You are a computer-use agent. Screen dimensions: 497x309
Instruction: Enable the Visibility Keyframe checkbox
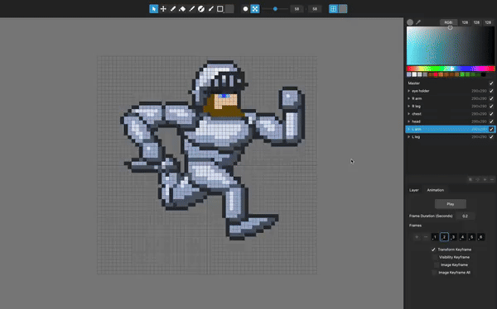pyautogui.click(x=435, y=257)
